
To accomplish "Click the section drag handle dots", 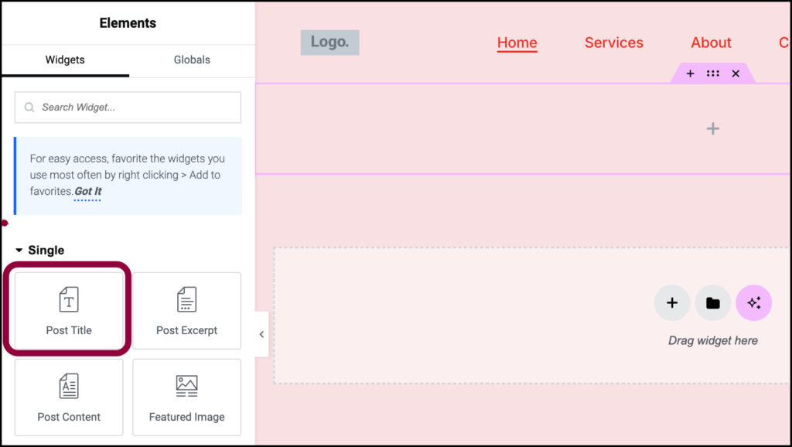I will (x=712, y=73).
